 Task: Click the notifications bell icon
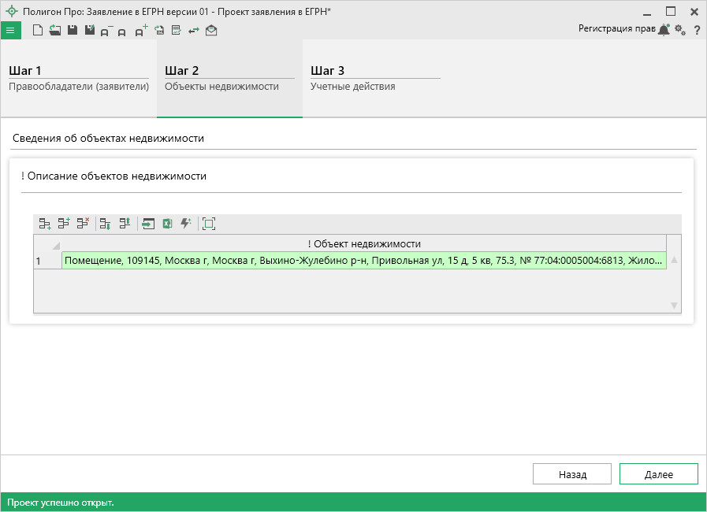point(664,30)
